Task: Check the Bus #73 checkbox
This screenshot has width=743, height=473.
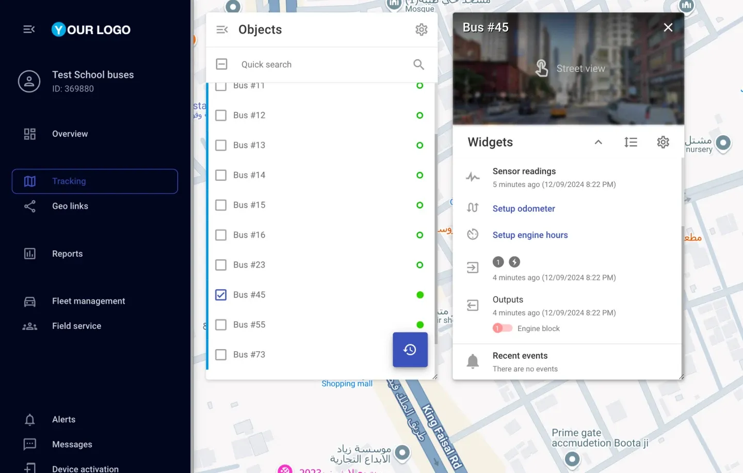Action: coord(221,355)
